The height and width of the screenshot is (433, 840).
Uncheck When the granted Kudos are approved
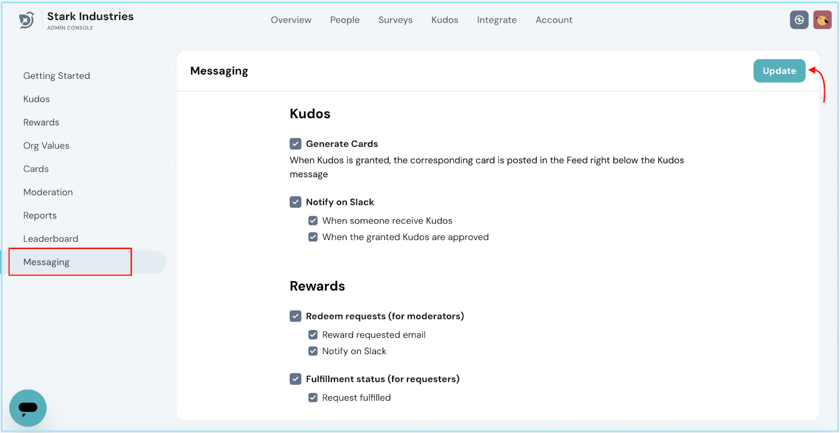(x=313, y=237)
